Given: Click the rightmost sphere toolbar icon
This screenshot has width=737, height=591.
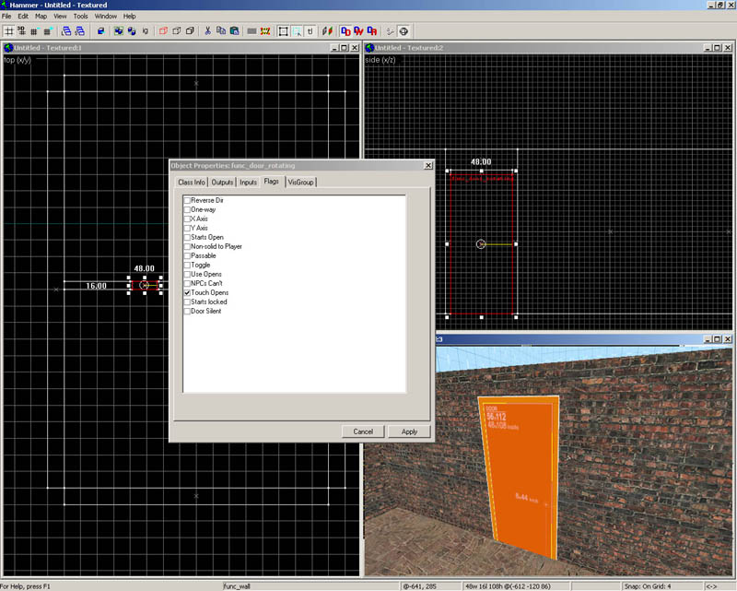Looking at the screenshot, I should pos(404,30).
